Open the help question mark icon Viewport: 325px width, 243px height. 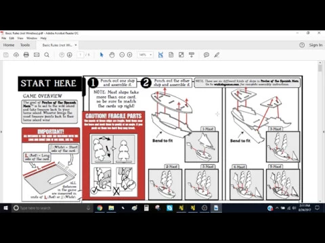click(x=302, y=45)
